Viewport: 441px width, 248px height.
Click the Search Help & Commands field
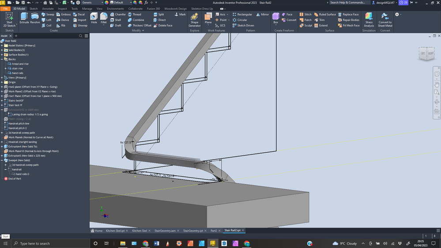[x=349, y=3]
